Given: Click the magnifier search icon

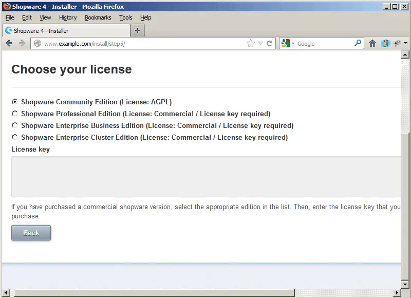Looking at the screenshot, I should pos(358,43).
